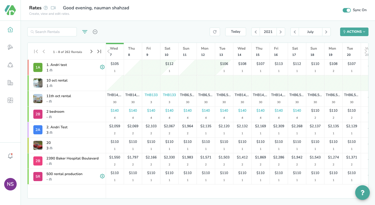The image size is (375, 205).
Task: Open the floating help chat button
Action: pyautogui.click(x=362, y=193)
